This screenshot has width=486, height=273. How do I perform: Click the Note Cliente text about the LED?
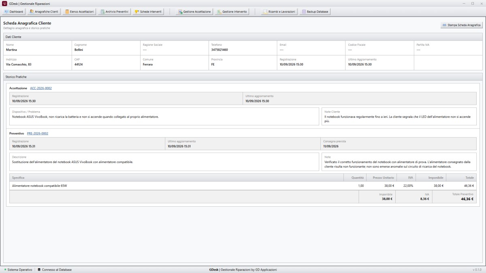coord(398,119)
